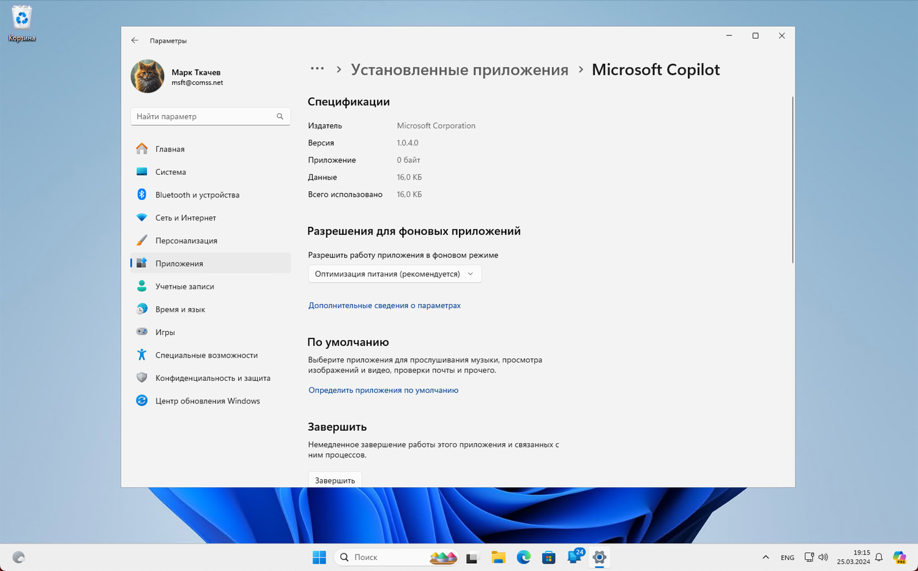
Task: Open Центр обновления Windows
Action: pyautogui.click(x=211, y=400)
